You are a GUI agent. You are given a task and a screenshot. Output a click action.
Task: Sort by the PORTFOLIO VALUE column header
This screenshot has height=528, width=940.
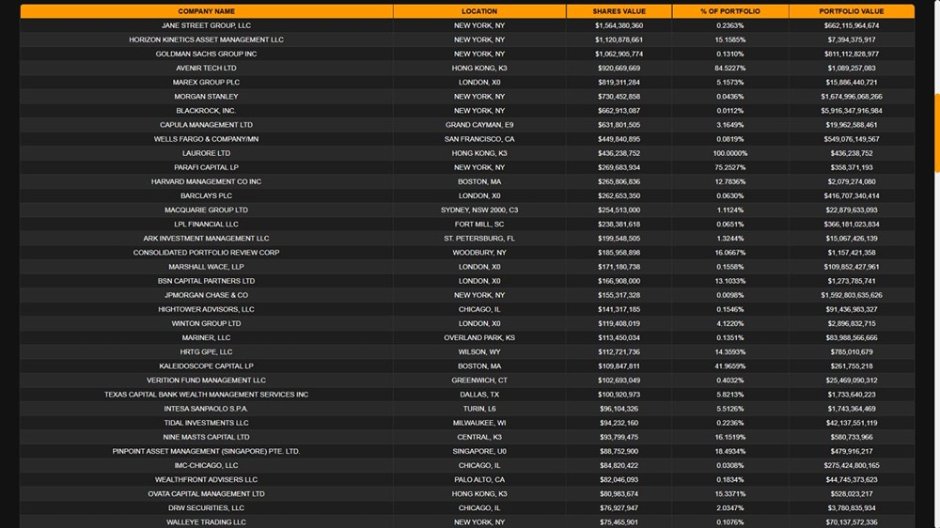pyautogui.click(x=852, y=11)
